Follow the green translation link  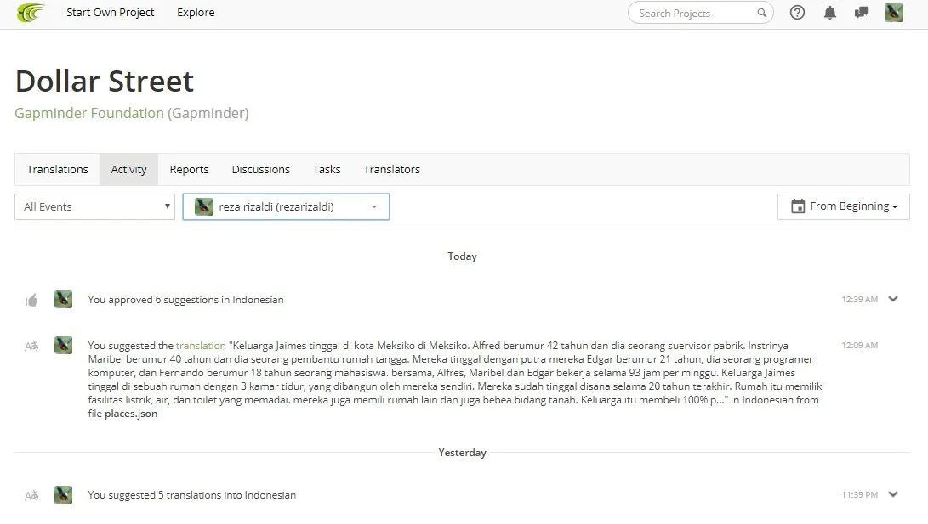click(x=201, y=346)
